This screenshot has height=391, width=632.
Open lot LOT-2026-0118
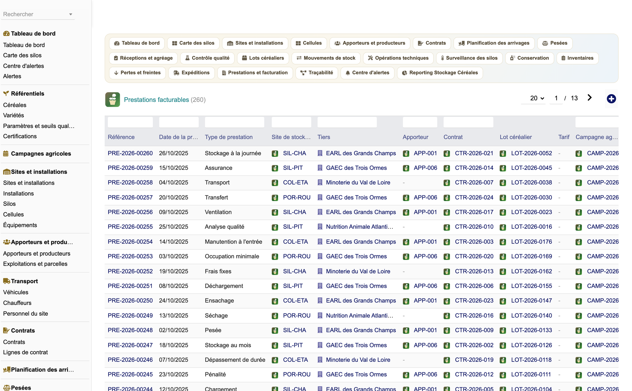click(x=531, y=360)
